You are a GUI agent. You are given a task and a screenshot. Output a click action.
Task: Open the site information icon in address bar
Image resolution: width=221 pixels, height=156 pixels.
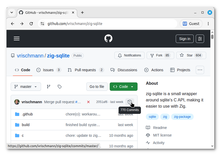(42, 24)
